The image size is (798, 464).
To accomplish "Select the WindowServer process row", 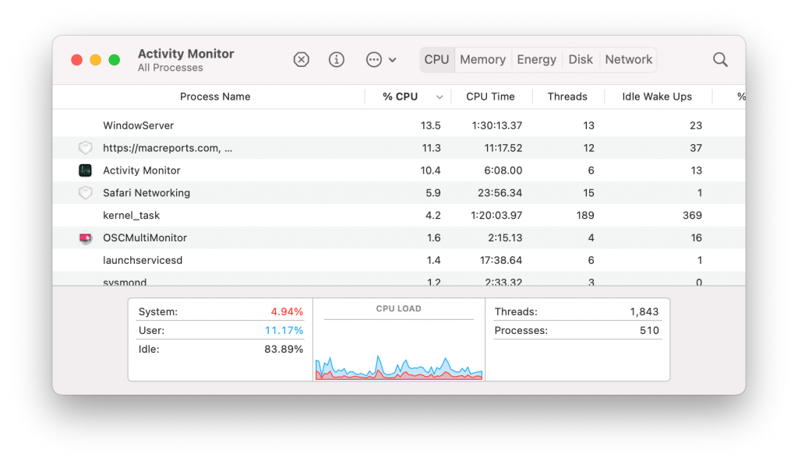I will (x=399, y=125).
